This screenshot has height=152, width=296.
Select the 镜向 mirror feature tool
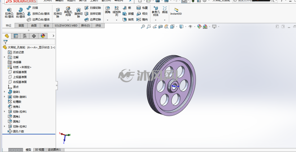point(142,19)
